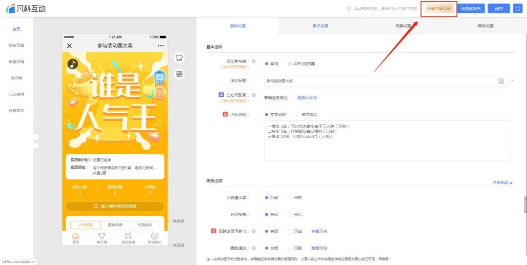Image resolution: width=527 pixels, height=265 pixels.
Task: Click the power/logout icon in top bar
Action: pos(517,9)
